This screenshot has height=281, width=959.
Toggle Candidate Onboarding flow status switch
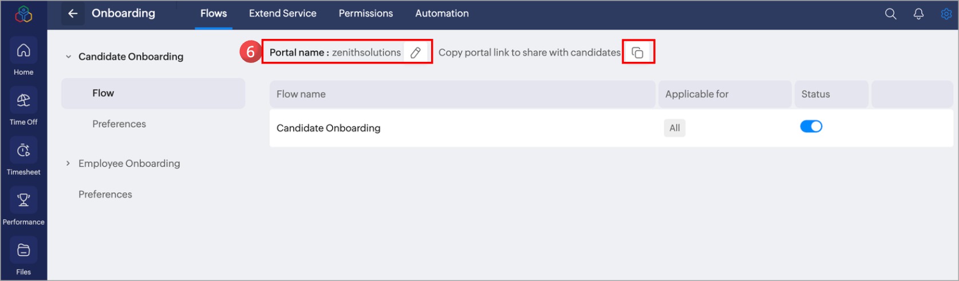tap(811, 126)
